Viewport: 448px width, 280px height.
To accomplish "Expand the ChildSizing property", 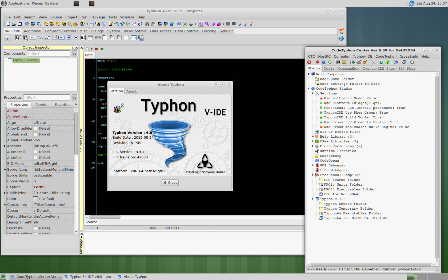I will (x=5, y=193).
